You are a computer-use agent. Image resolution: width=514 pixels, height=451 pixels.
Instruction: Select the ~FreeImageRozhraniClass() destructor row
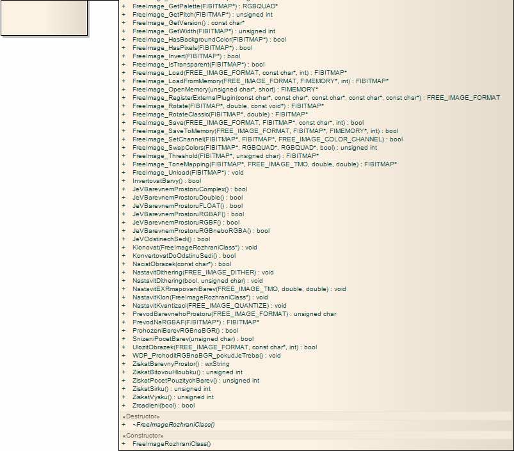point(173,425)
